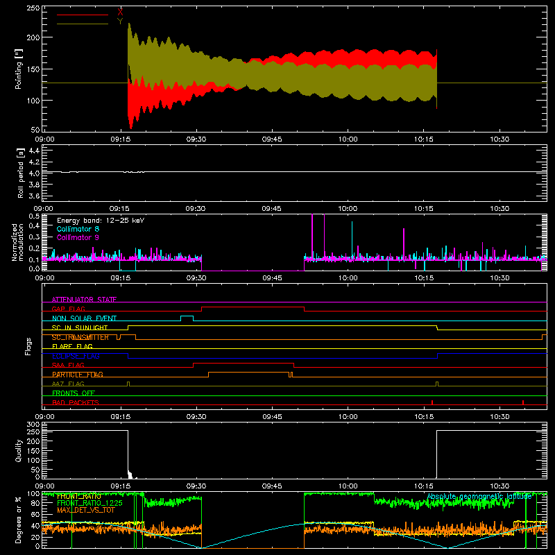Select the 'Roll period [s]' axis title

point(21,173)
